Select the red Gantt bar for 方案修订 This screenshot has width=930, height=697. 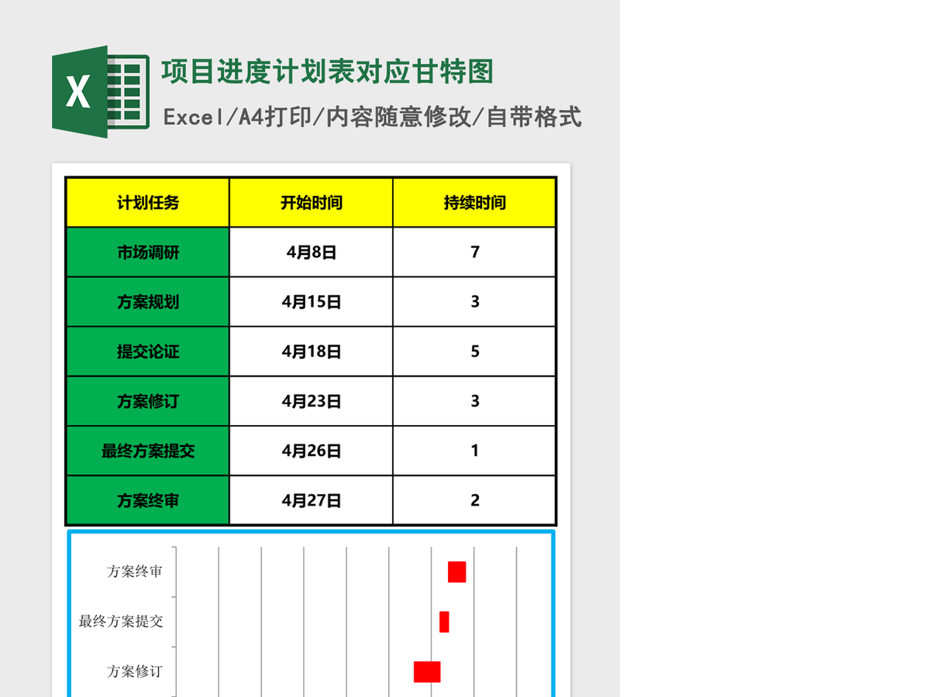(x=427, y=671)
